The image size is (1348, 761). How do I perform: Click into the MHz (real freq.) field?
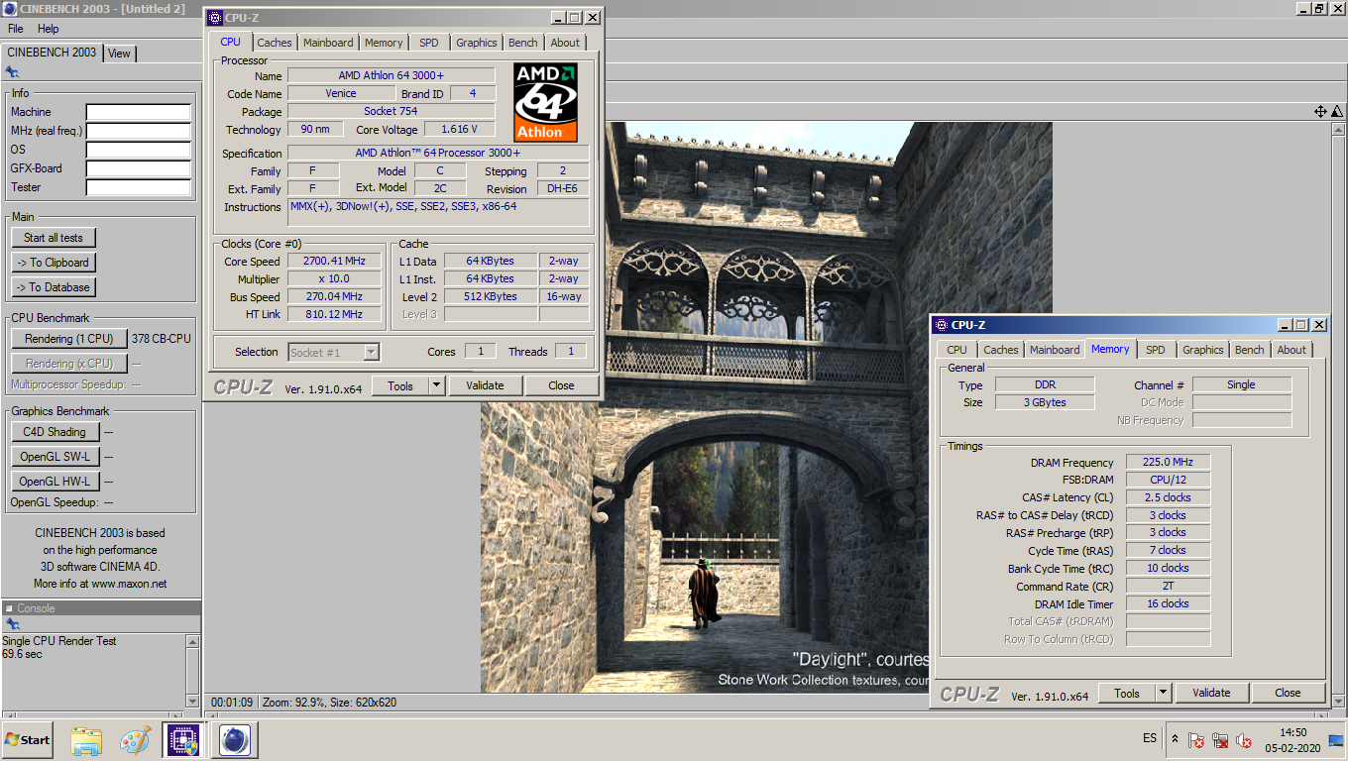[x=138, y=131]
